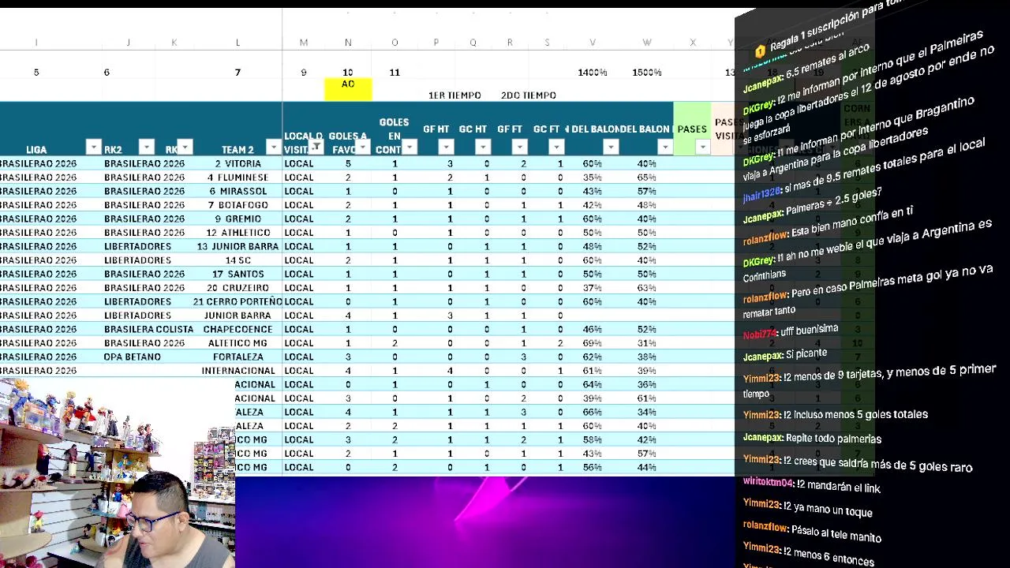Click the yellow AO cell
The width and height of the screenshot is (1010, 568).
coord(348,89)
